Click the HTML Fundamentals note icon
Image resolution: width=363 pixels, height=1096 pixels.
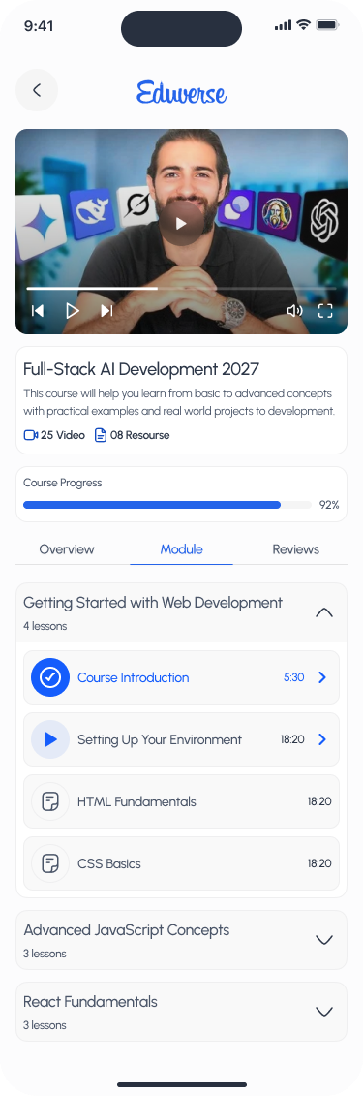pos(50,801)
